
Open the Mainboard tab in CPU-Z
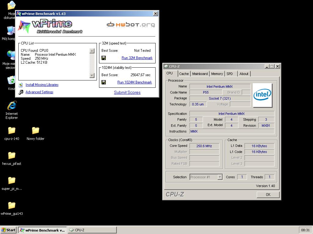pos(200,74)
